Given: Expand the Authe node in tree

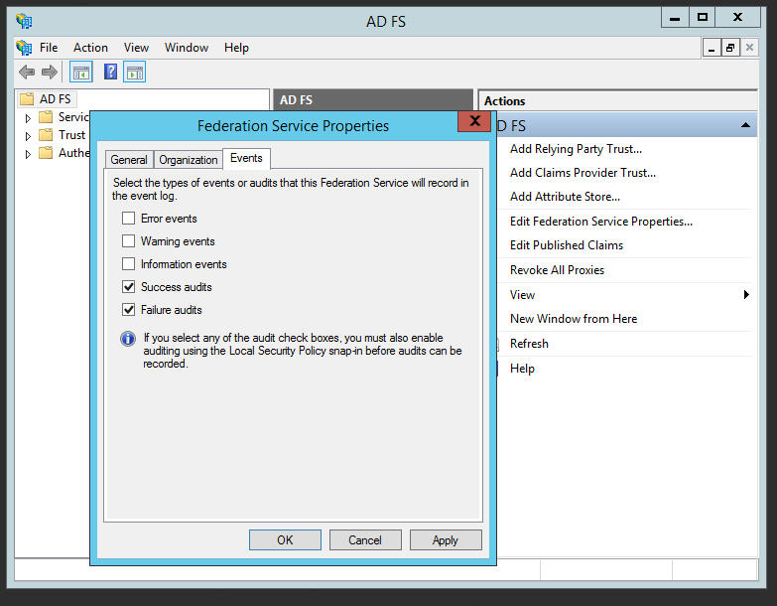Looking at the screenshot, I should [x=28, y=154].
